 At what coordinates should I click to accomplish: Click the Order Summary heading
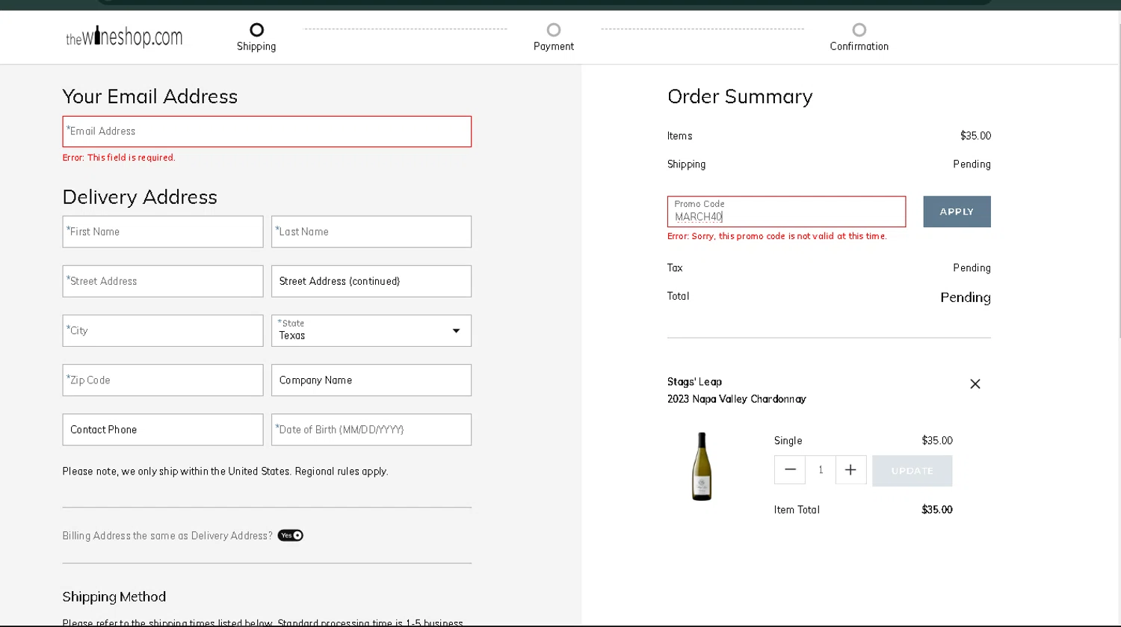point(740,96)
